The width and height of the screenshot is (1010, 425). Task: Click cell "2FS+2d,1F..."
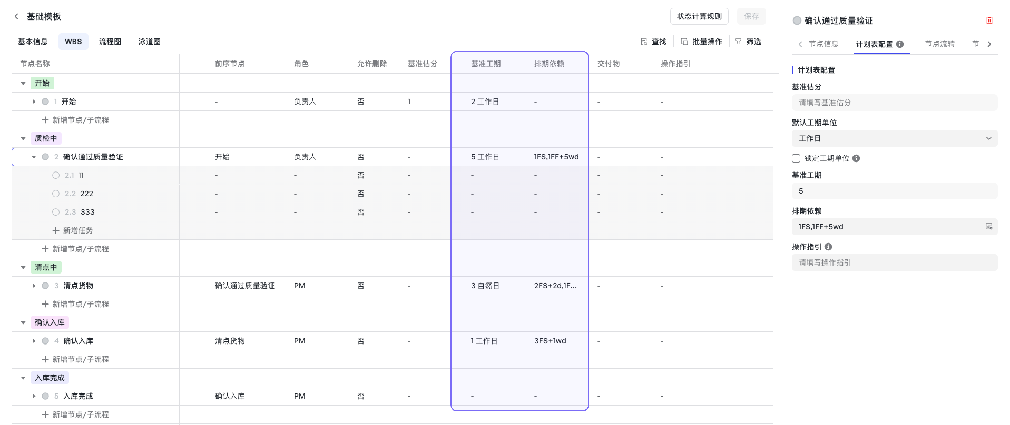pos(555,286)
